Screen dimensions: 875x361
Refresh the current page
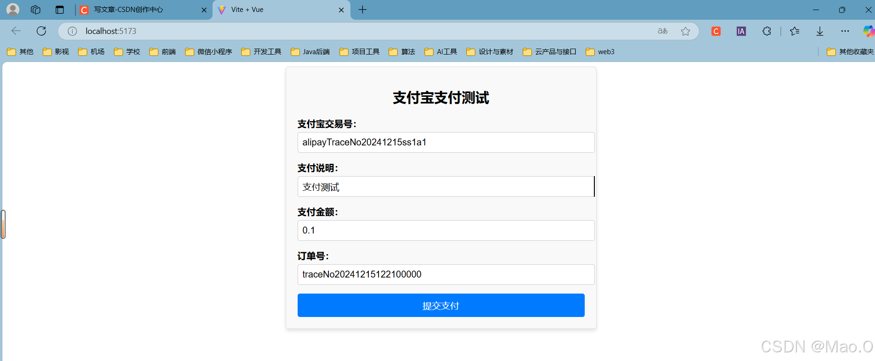pos(41,31)
